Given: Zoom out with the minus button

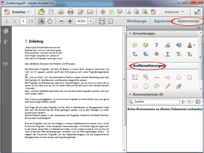Looking at the screenshot, I should [x=61, y=21].
